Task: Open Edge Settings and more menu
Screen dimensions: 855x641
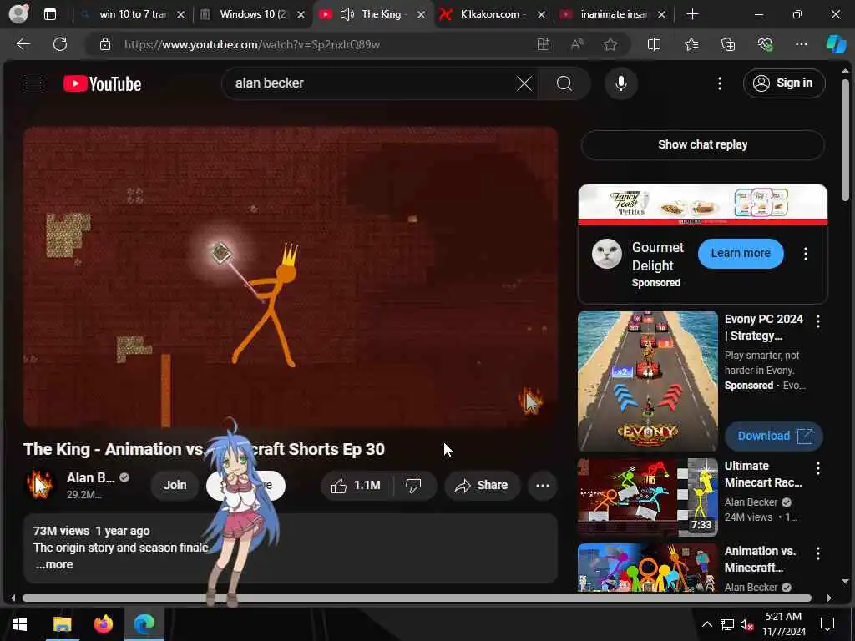Action: point(801,44)
